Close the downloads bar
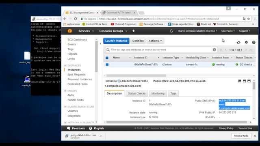Screen dimensions: 260x146 click(255, 136)
